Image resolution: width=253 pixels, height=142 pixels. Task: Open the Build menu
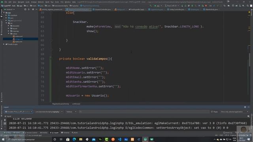[47, 2]
